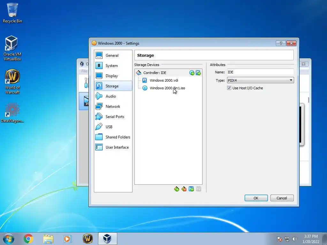Screen dimensions: 327x245
Task: Open the Serial Ports settings category
Action: (113, 117)
